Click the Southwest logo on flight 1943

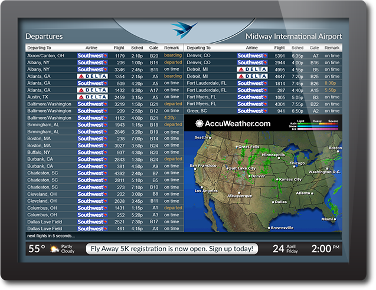[x=92, y=125]
